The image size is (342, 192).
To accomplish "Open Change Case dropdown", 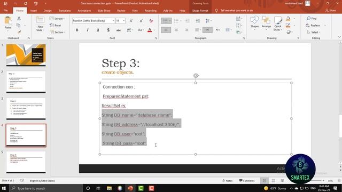I will [x=141, y=30].
